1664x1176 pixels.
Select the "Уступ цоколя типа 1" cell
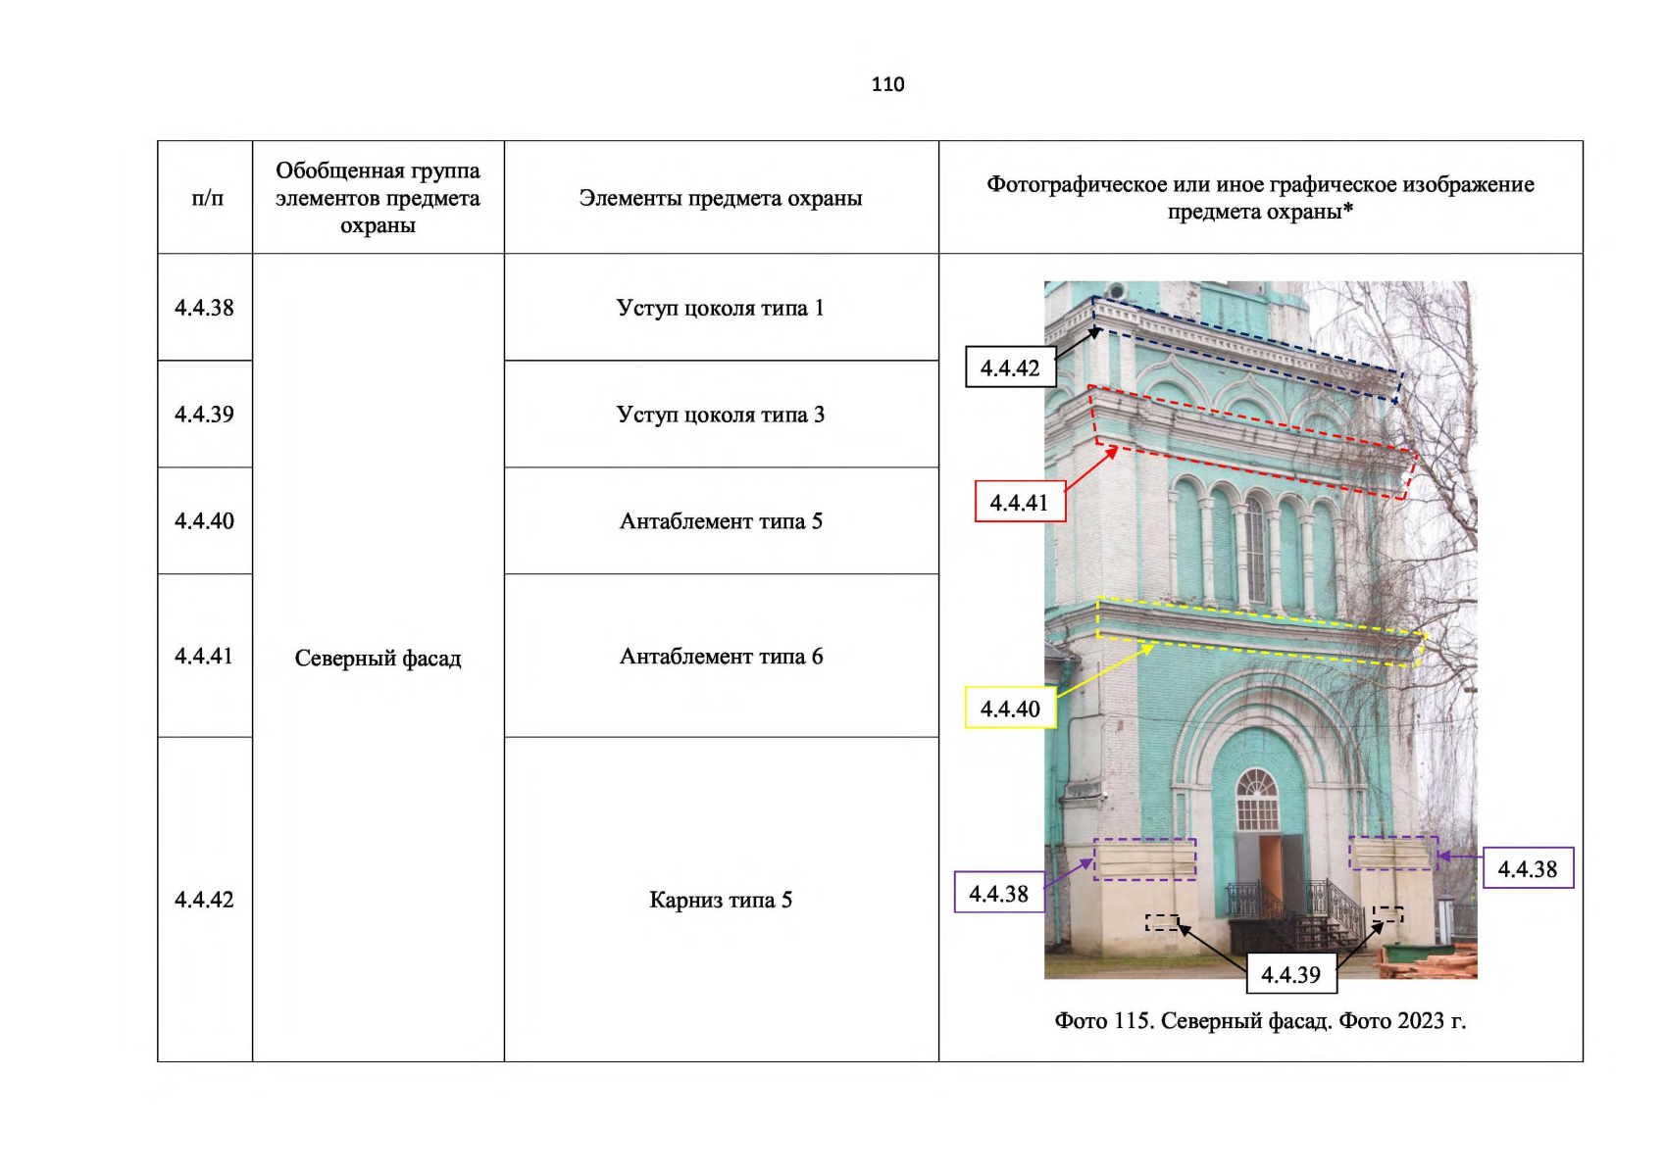click(x=721, y=308)
